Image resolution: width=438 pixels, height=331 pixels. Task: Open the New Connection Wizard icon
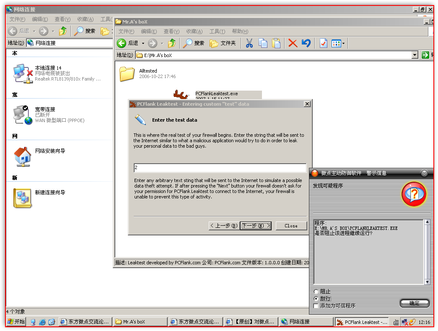(x=22, y=198)
